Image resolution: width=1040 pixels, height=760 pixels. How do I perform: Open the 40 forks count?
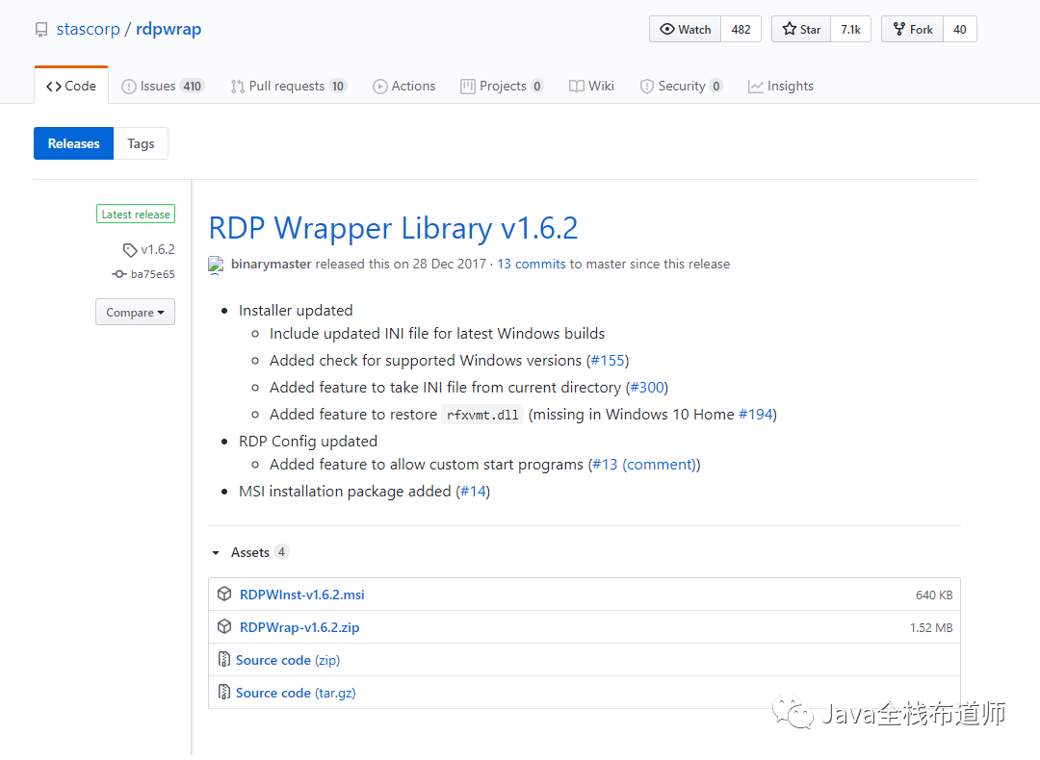[960, 29]
